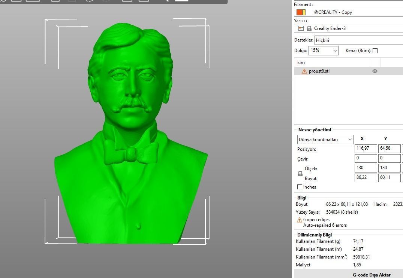Image resolution: width=403 pixels, height=278 pixels.
Task: Click the Pozisyon Y field showing 64,58
Action: pos(390,149)
